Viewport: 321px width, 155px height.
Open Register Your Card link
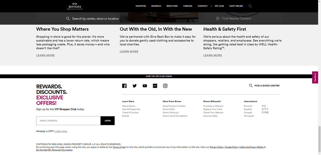(x=213, y=109)
